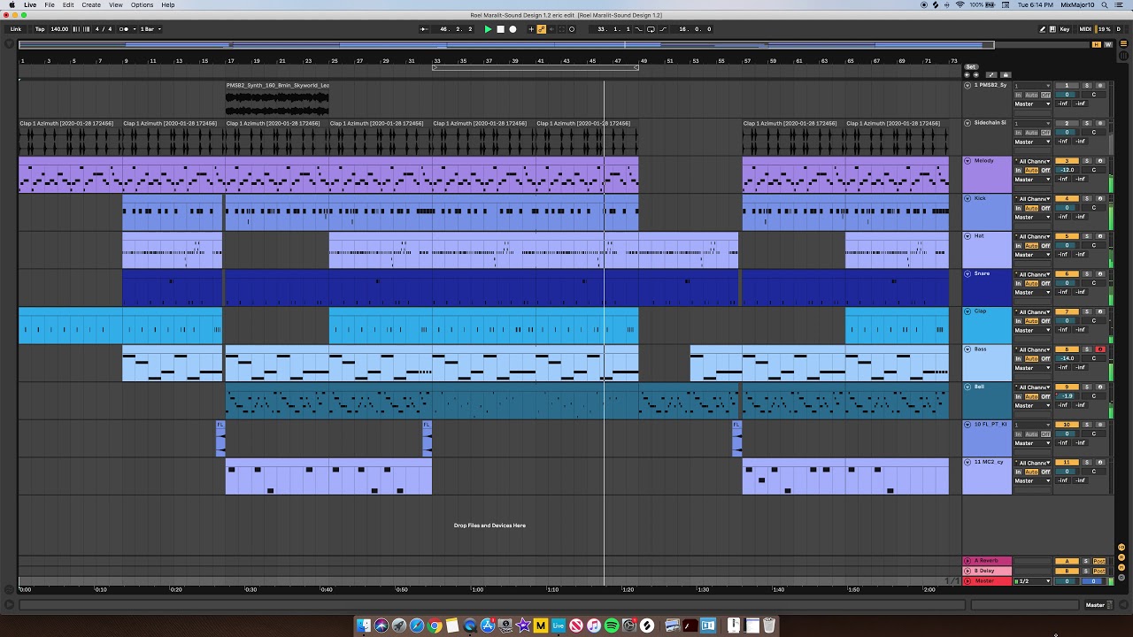This screenshot has height=637, width=1133.
Task: Open Google Chrome from the Dock
Action: [435, 625]
